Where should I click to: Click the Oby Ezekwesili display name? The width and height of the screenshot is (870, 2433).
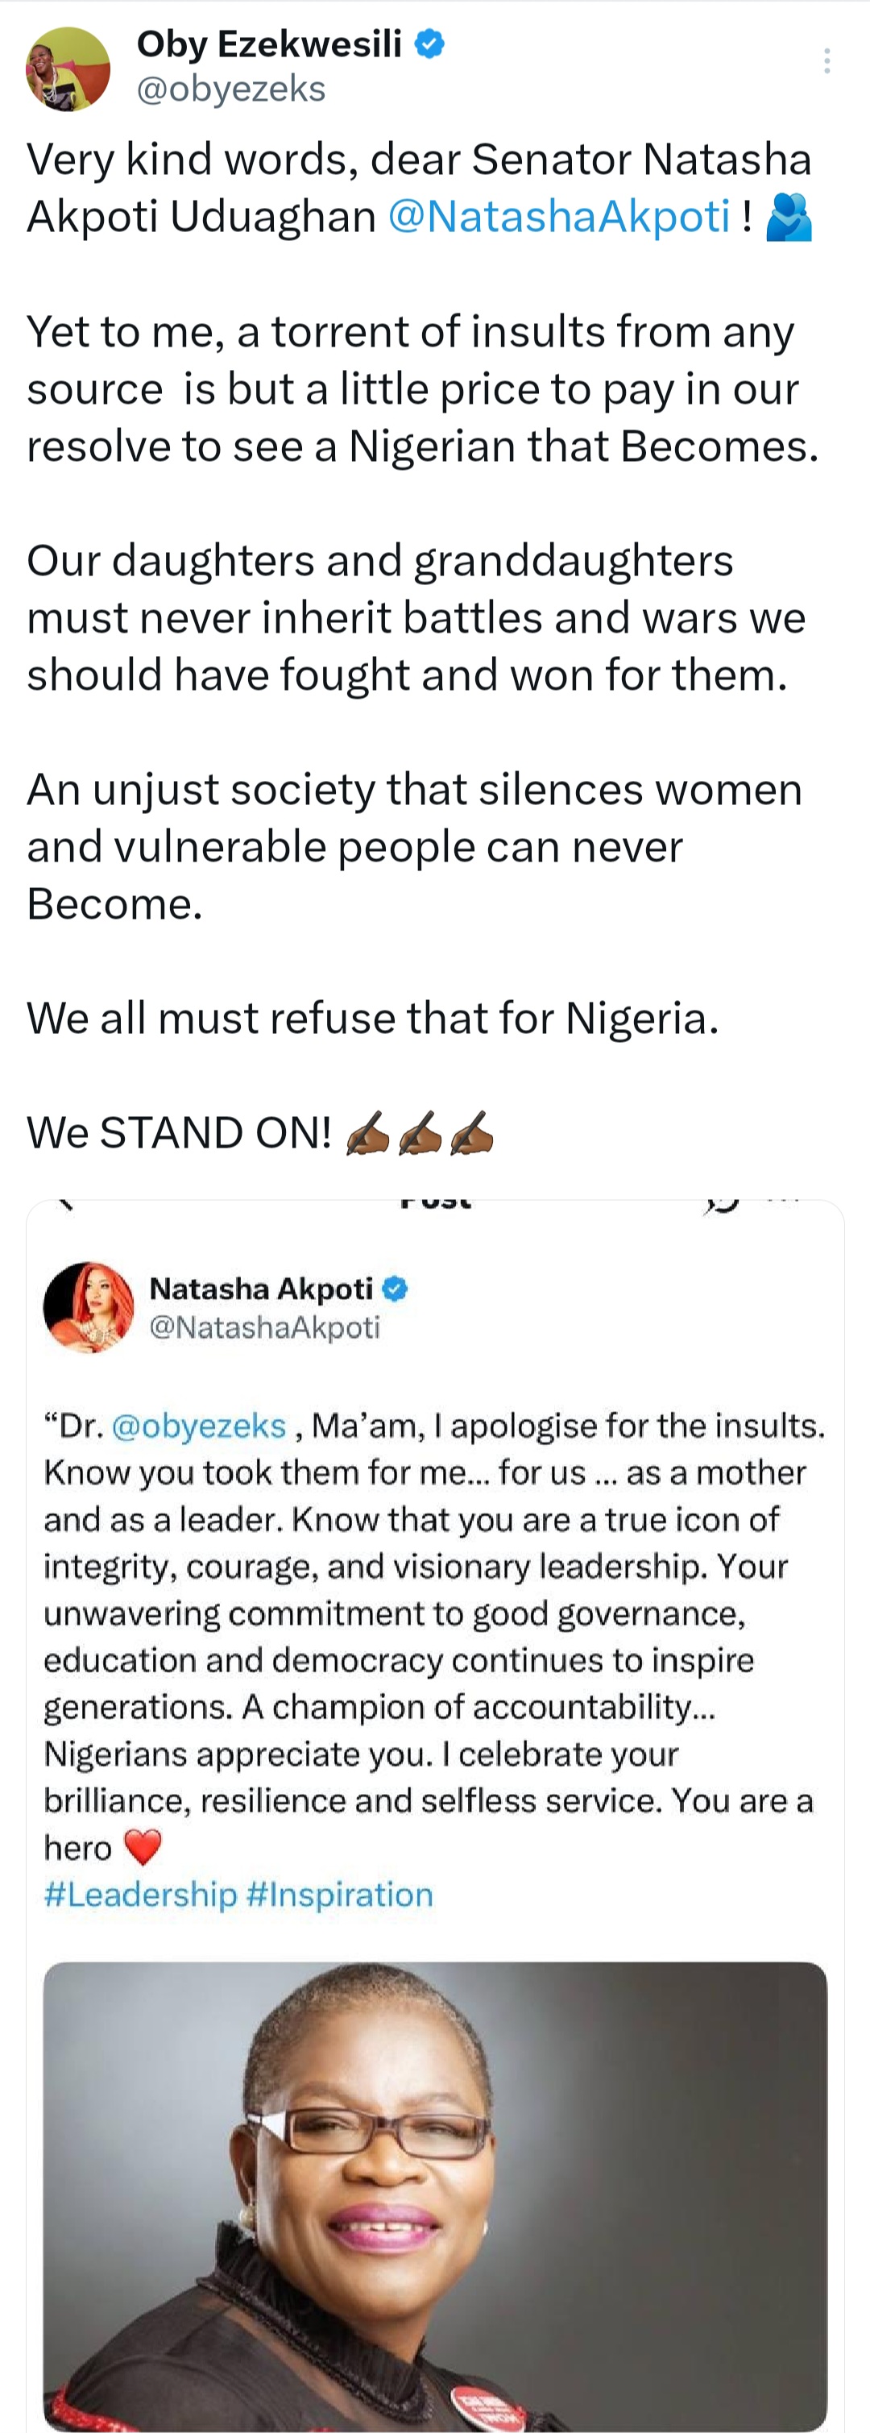[269, 44]
